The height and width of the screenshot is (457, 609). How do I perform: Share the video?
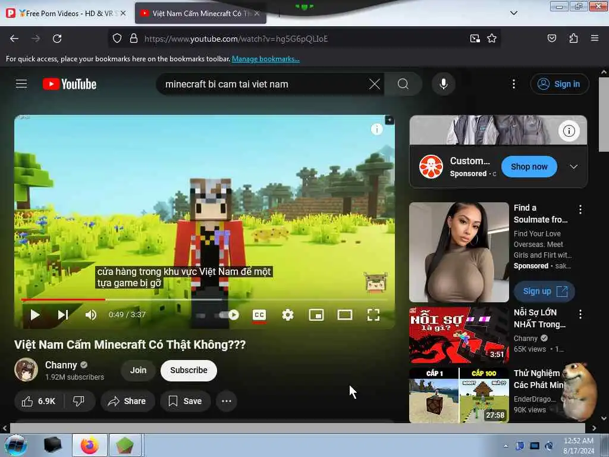[x=127, y=401]
